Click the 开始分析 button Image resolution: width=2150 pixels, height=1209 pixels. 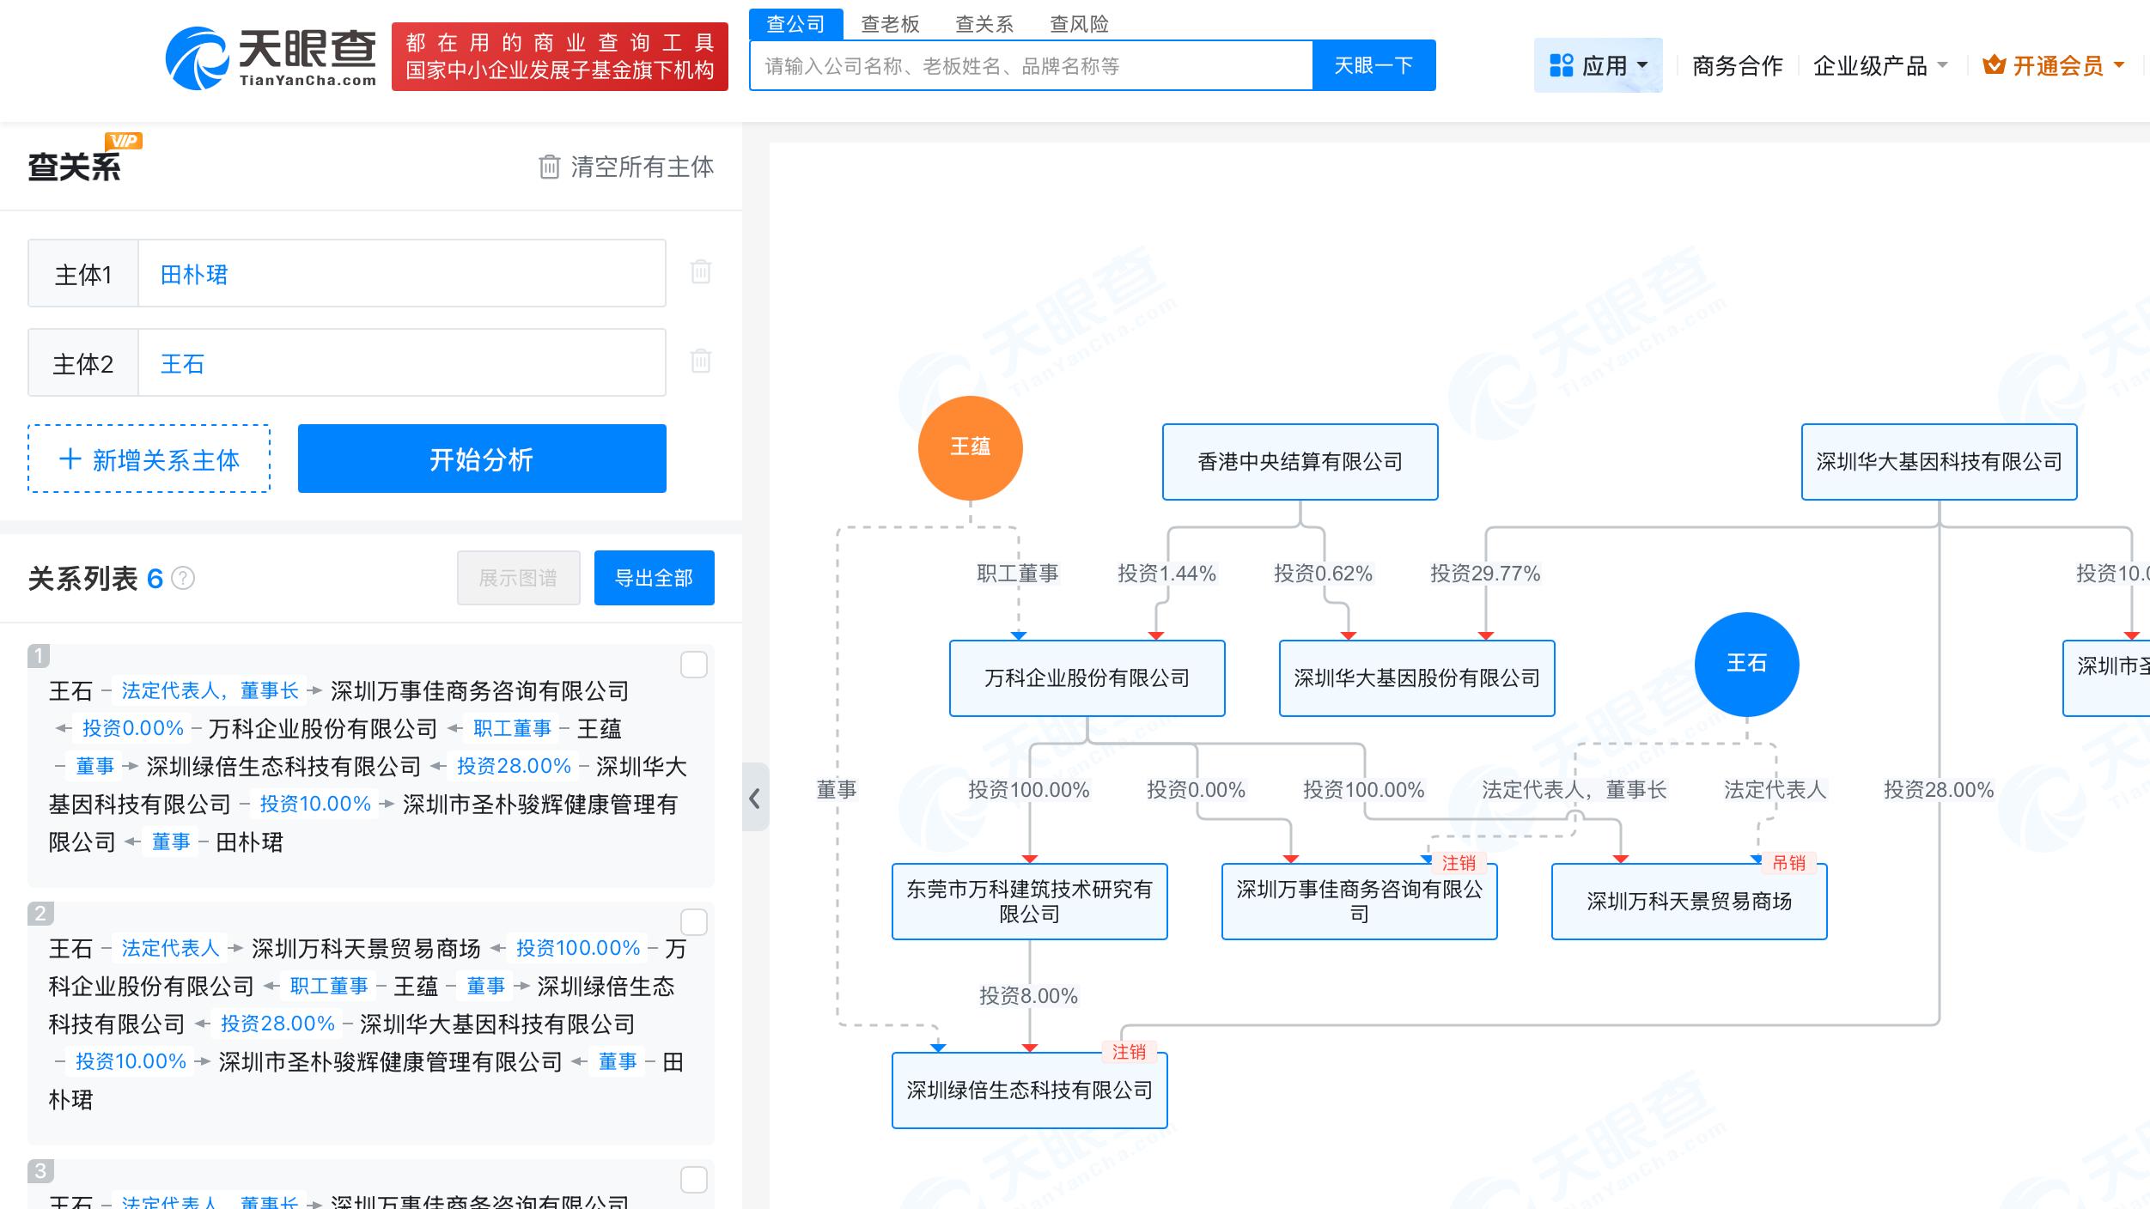point(481,459)
